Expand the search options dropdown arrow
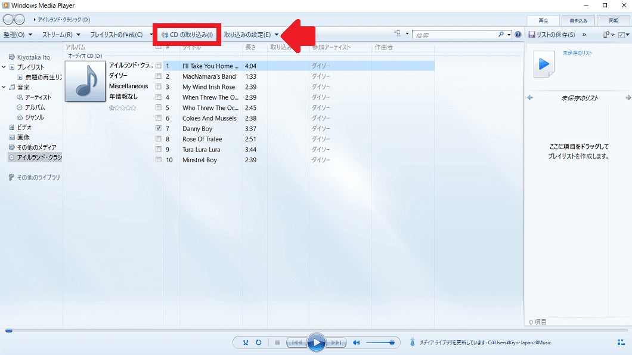Viewport: 632px width, 355px height. coord(509,35)
